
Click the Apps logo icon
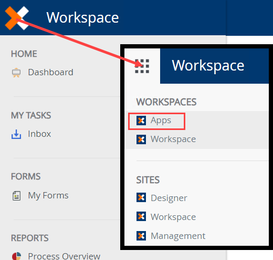click(x=141, y=121)
